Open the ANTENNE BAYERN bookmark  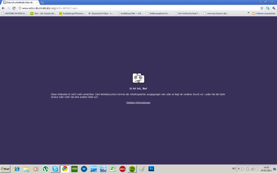click(x=15, y=13)
